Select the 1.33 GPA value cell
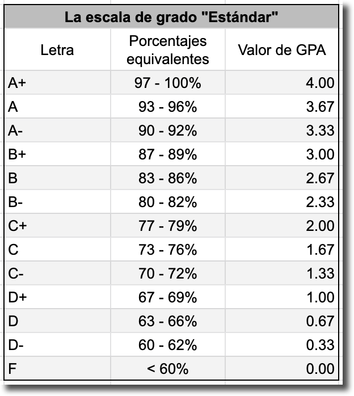 click(x=282, y=274)
